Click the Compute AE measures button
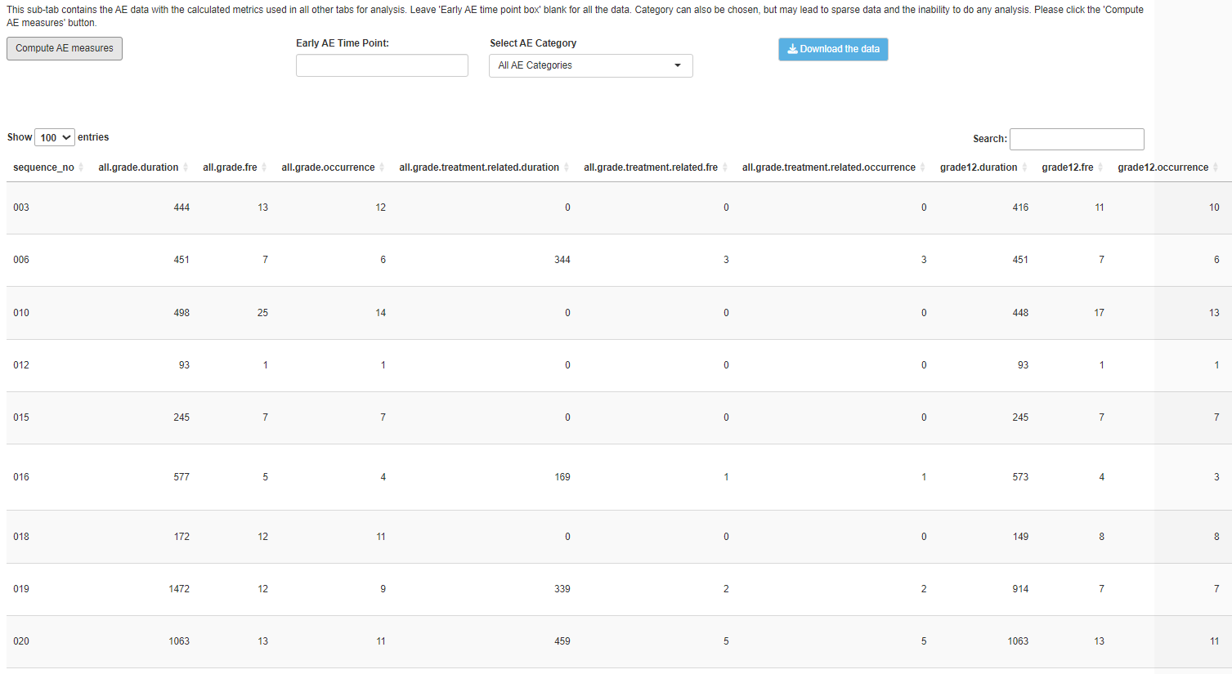 [x=65, y=49]
